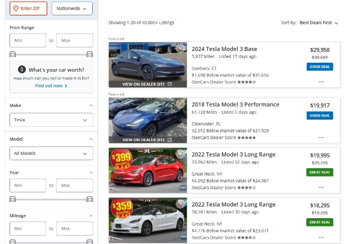Collapse the Make filter section
The width and height of the screenshot is (348, 244).
click(x=90, y=105)
